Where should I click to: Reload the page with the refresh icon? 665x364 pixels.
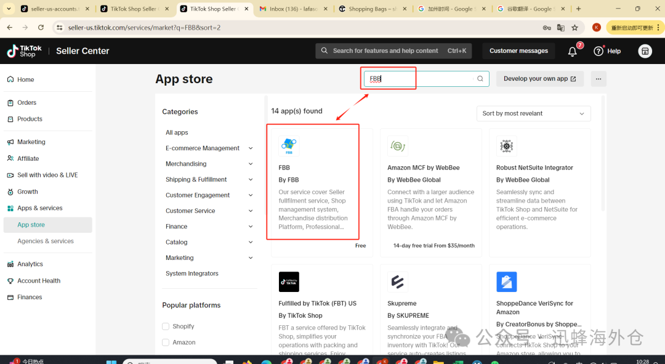coord(41,28)
